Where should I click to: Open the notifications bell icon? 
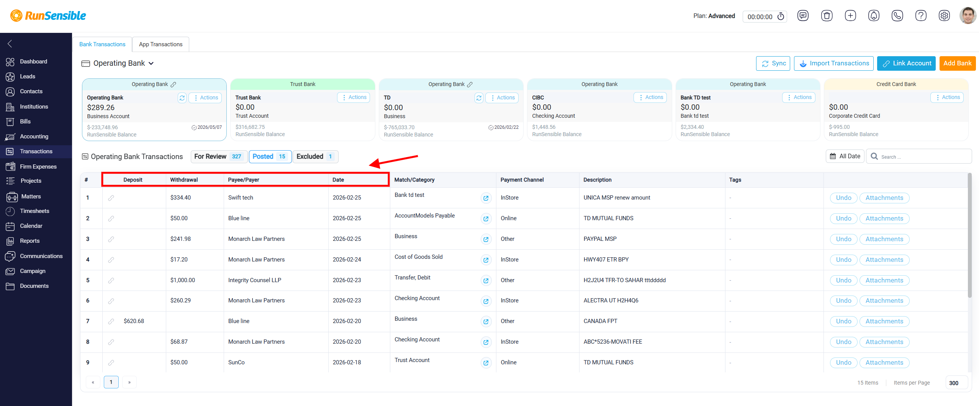coord(874,16)
